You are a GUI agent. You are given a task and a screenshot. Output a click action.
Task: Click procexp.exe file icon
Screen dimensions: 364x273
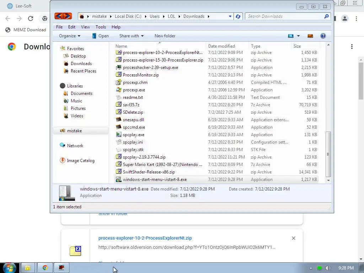[119, 90]
